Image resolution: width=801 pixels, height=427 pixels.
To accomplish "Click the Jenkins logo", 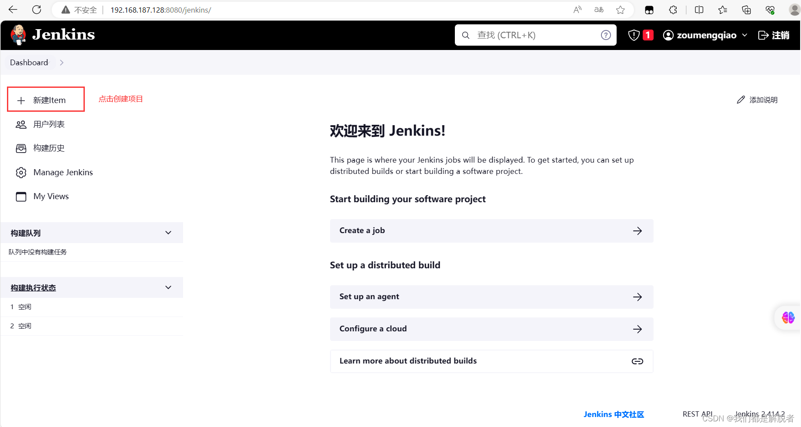I will [52, 35].
